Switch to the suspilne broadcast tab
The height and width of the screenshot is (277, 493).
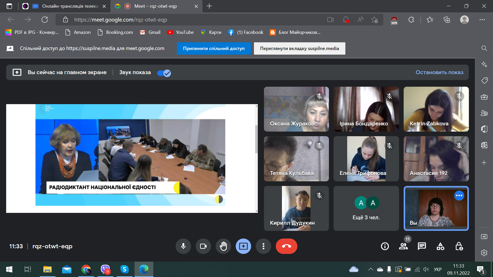[70, 6]
